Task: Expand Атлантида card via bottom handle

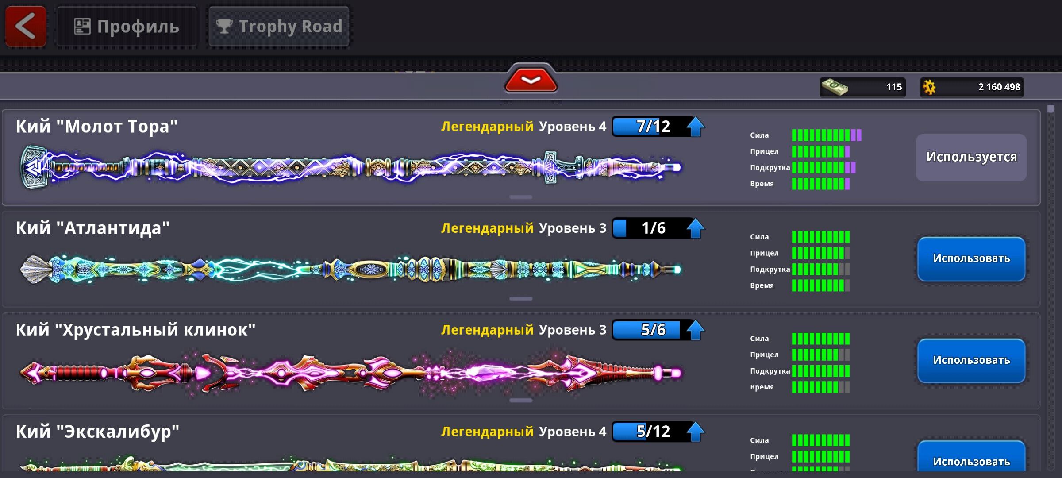Action: tap(521, 299)
